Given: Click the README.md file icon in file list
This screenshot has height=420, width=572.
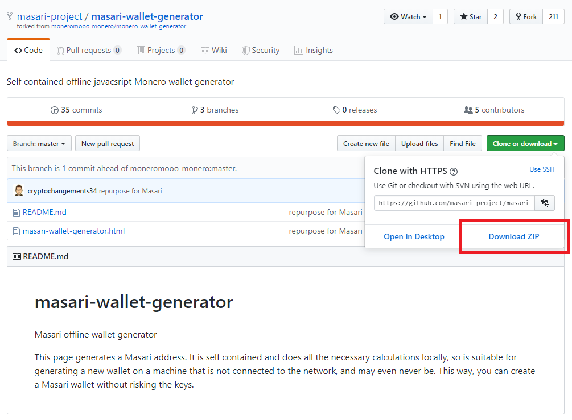Looking at the screenshot, I should pyautogui.click(x=17, y=213).
